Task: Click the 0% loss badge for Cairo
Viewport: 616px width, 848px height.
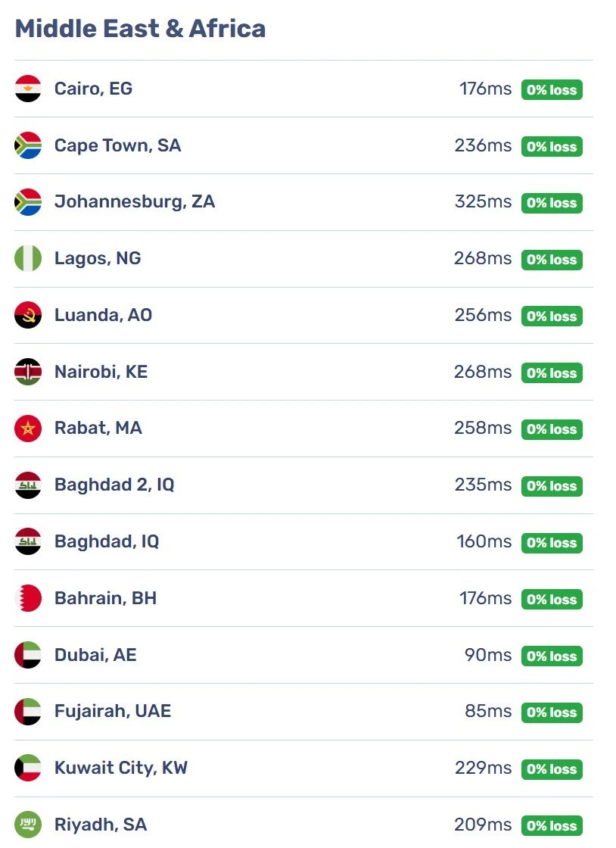Action: click(552, 90)
